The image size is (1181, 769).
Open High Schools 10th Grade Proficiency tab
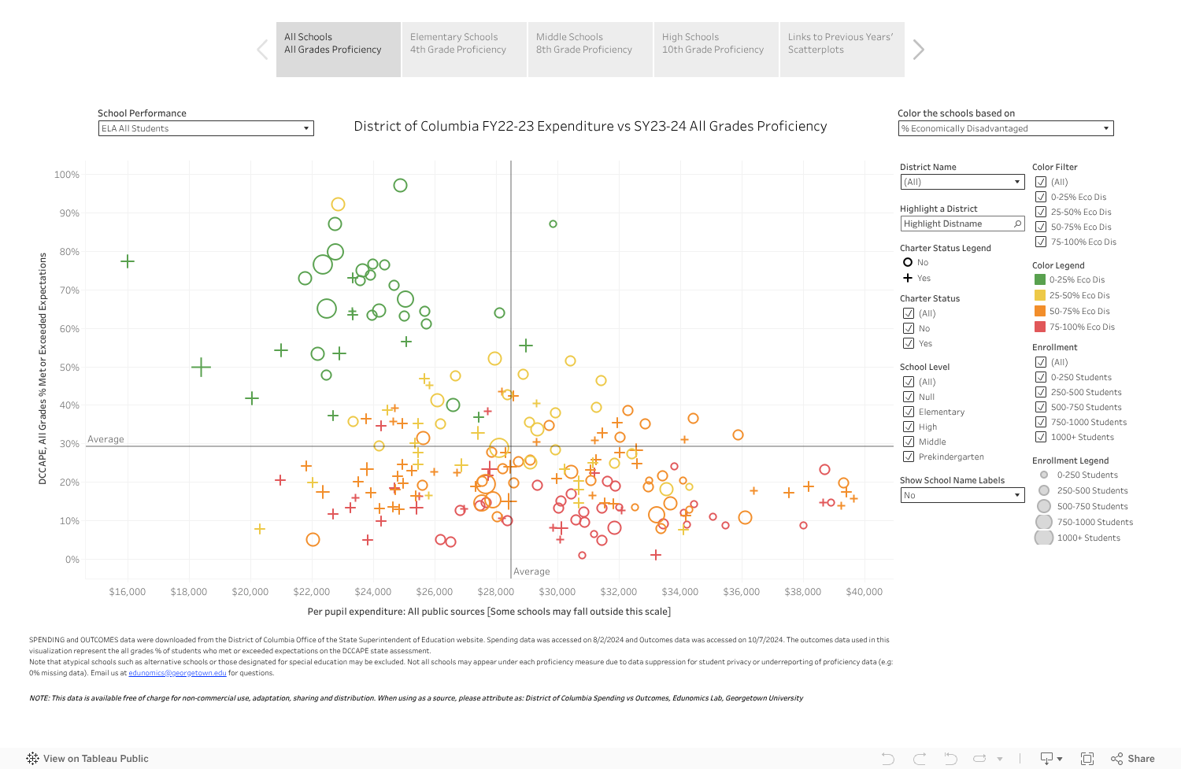pyautogui.click(x=716, y=50)
